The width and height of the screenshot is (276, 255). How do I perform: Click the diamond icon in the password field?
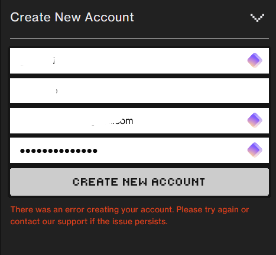click(x=255, y=150)
